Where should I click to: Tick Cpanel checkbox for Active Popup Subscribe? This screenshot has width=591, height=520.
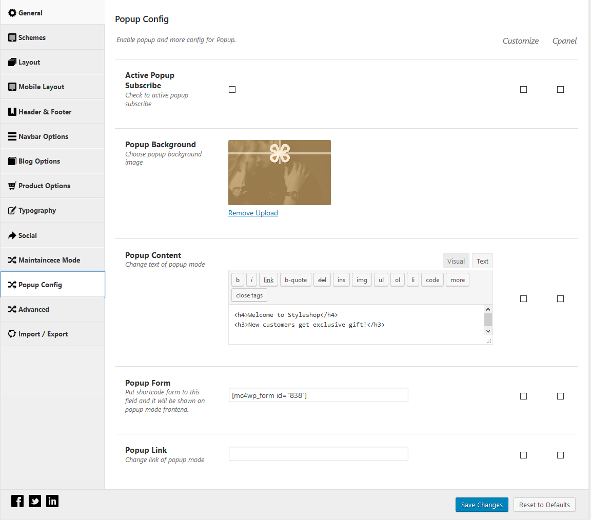pos(560,90)
